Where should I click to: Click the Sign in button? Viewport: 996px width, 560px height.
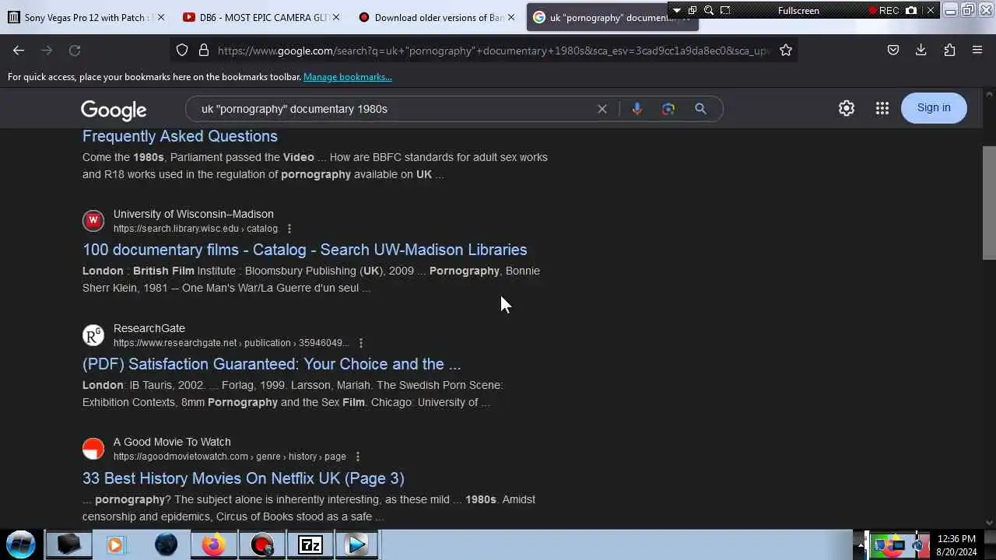(934, 108)
